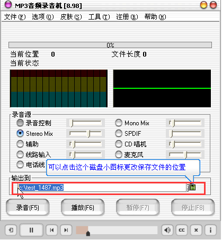Click the pause icon in bottom player bar
Viewport: 222px width, 240px height.
(x=31, y=230)
